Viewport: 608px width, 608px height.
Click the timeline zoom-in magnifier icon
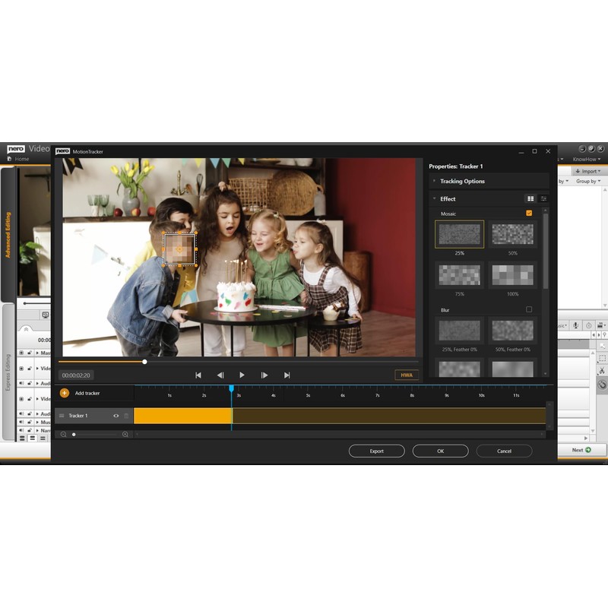tap(125, 434)
